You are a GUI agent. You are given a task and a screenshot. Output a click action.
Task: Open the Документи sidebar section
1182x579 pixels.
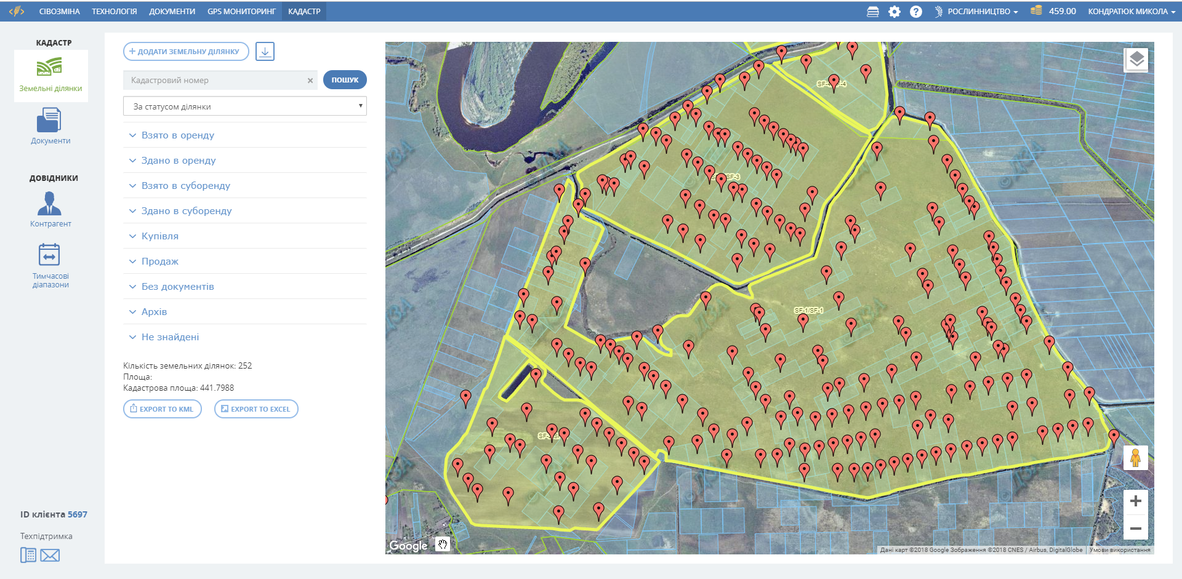tap(50, 126)
